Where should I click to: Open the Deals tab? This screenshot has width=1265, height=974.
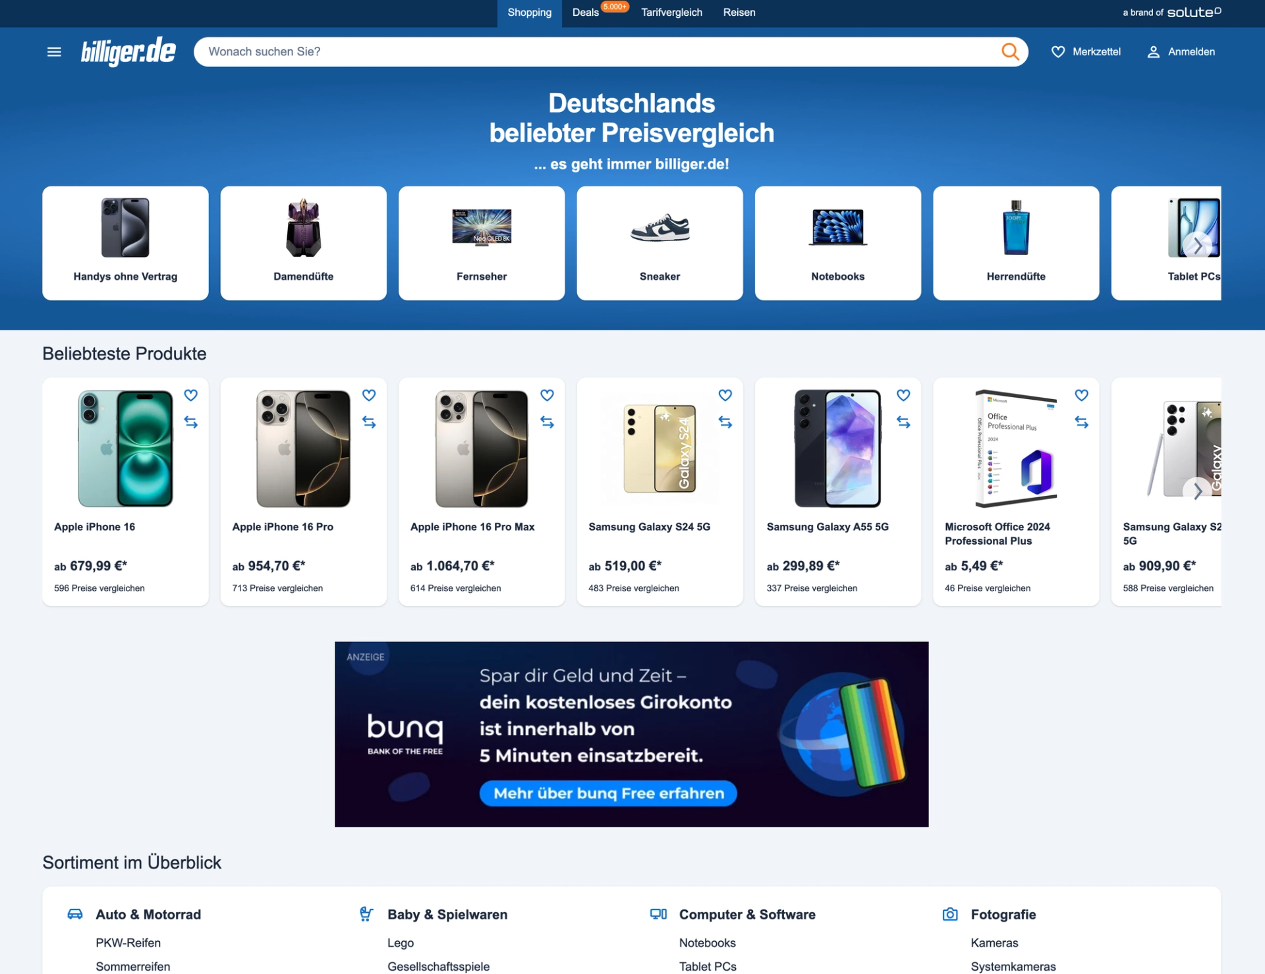pos(586,13)
